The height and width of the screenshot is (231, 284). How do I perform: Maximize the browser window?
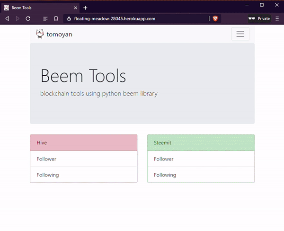pos(262,5)
